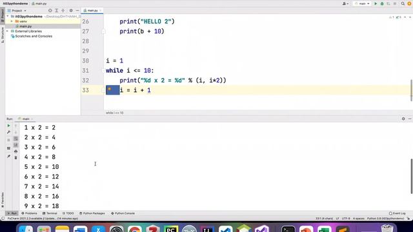Print the Run console output
This screenshot has width=413, height=232.
[x=15, y=151]
